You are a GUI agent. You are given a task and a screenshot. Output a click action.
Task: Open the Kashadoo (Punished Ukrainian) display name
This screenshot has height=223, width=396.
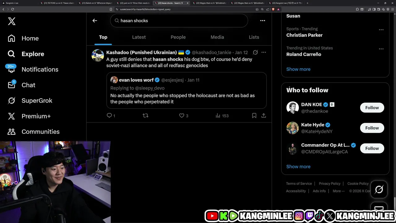pos(141,52)
